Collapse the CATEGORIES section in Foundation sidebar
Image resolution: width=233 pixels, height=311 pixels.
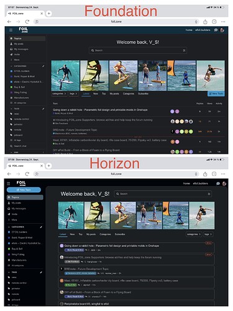[x=18, y=66]
